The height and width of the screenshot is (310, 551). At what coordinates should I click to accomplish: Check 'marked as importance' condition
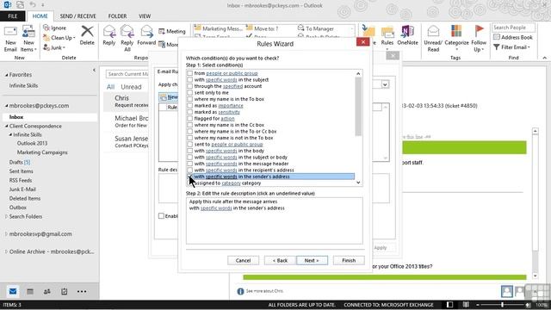(x=189, y=105)
